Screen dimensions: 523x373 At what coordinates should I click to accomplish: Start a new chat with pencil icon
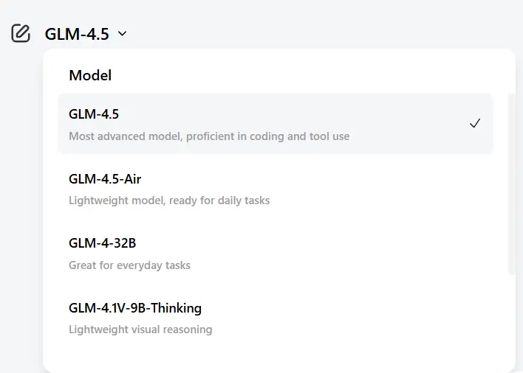21,33
